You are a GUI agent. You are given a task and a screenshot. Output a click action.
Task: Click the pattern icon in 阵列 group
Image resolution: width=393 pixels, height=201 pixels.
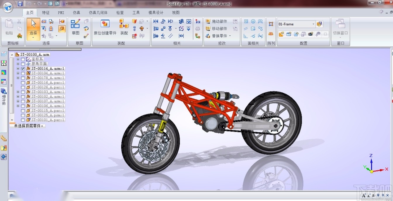pos(271,24)
